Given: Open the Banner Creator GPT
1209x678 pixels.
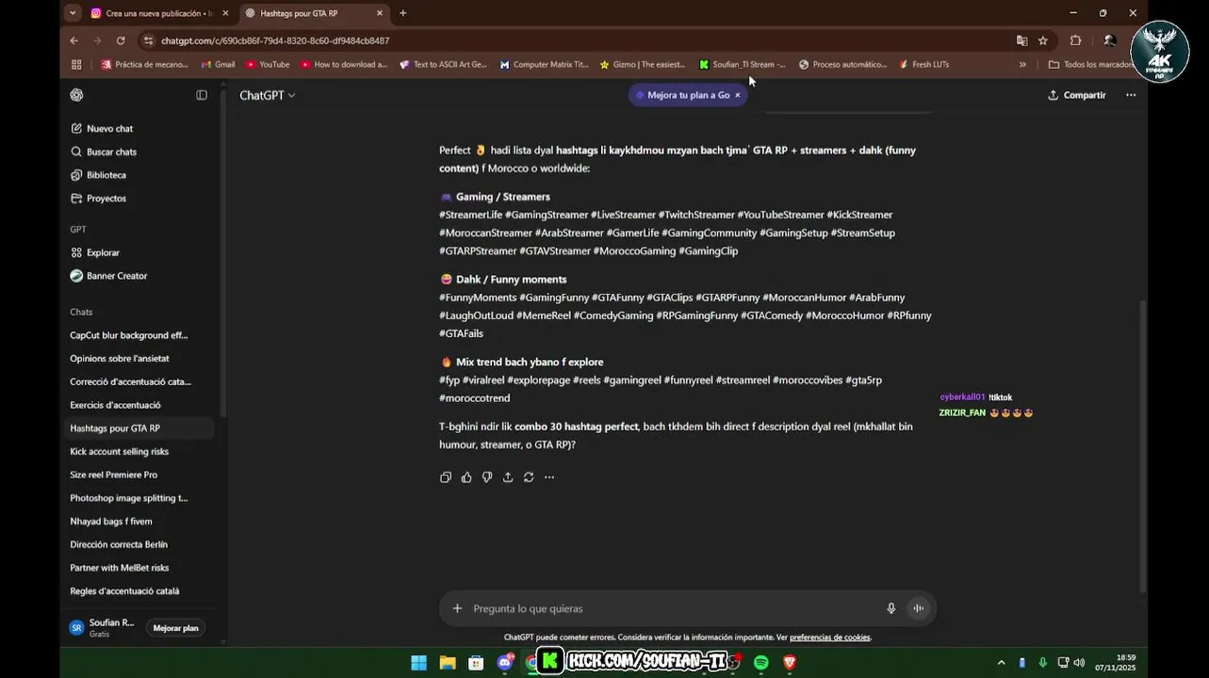Looking at the screenshot, I should pyautogui.click(x=108, y=276).
